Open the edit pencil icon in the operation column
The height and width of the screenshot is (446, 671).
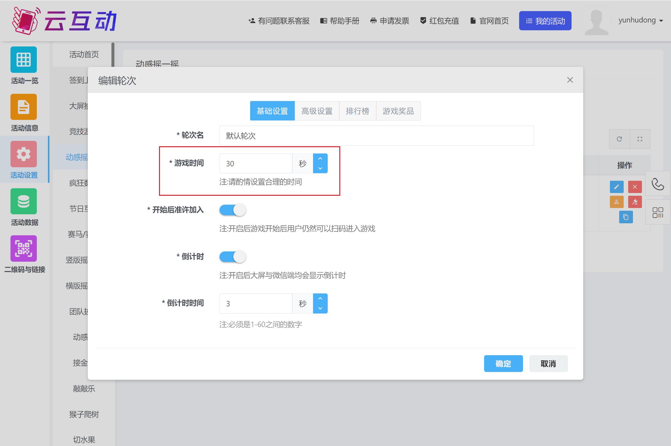[x=616, y=187]
